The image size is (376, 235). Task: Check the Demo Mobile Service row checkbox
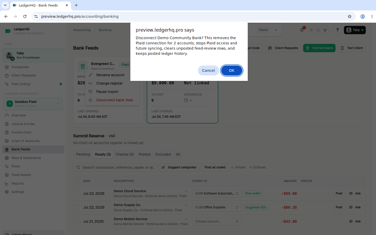[x=78, y=221]
